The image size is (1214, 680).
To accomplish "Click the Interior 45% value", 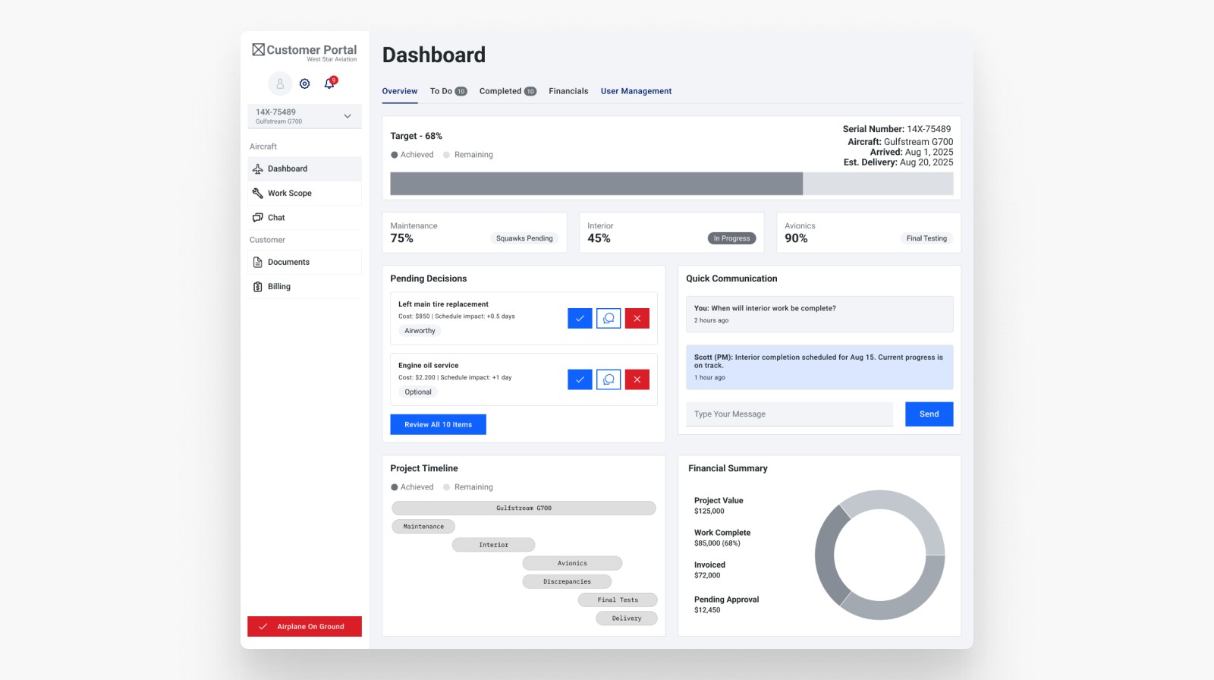I will tap(599, 238).
